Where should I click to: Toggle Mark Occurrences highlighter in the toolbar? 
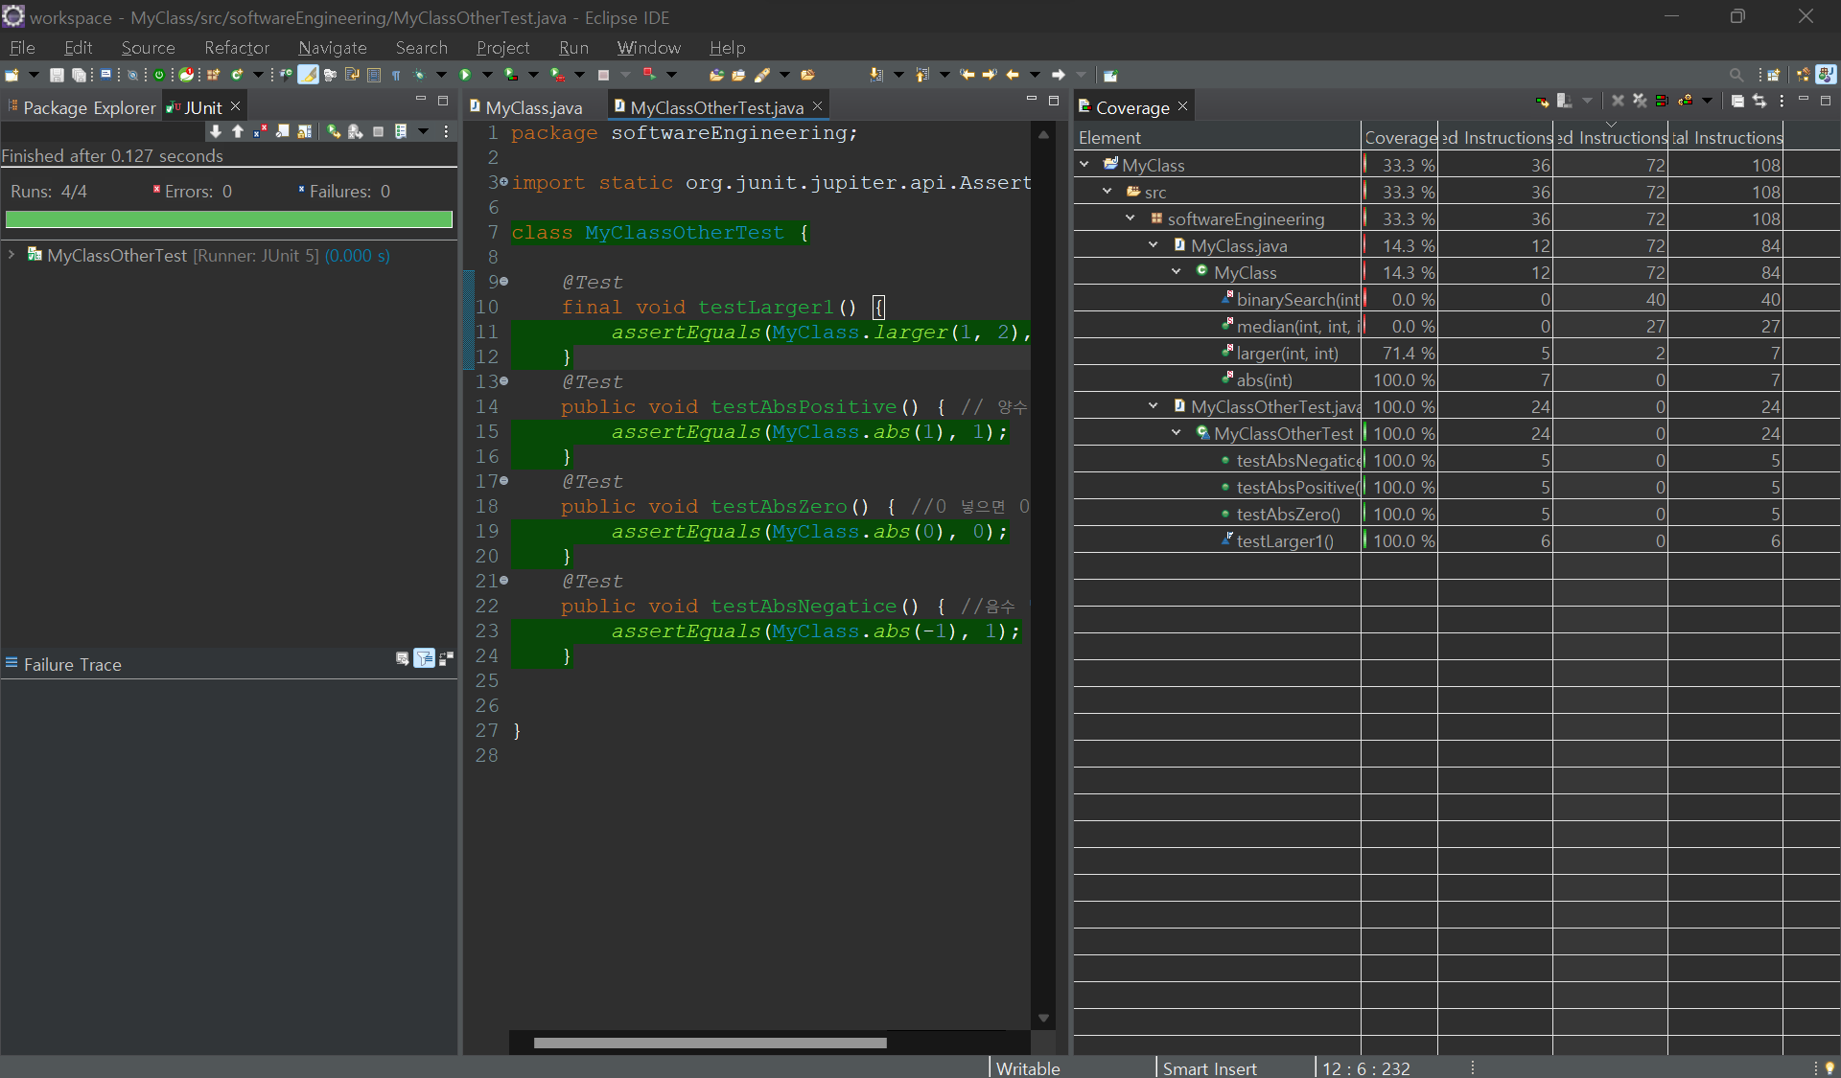(x=308, y=75)
